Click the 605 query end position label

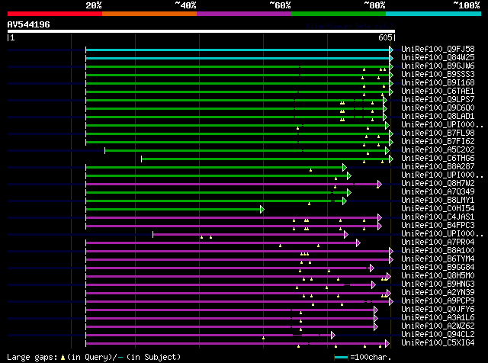[385, 37]
